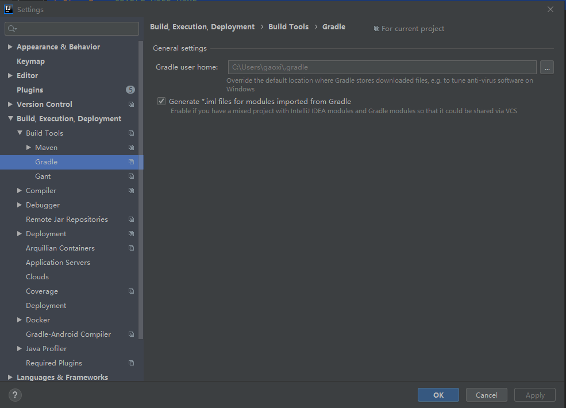This screenshot has height=408, width=566.
Task: Click the Gradle breadcrumb label
Action: pyautogui.click(x=333, y=26)
